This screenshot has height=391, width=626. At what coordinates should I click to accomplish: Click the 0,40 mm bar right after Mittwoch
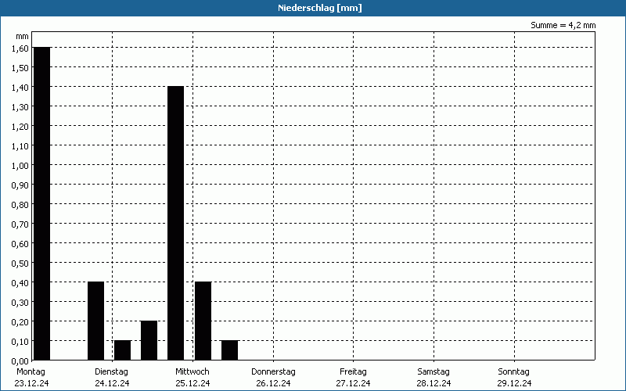coord(203,321)
